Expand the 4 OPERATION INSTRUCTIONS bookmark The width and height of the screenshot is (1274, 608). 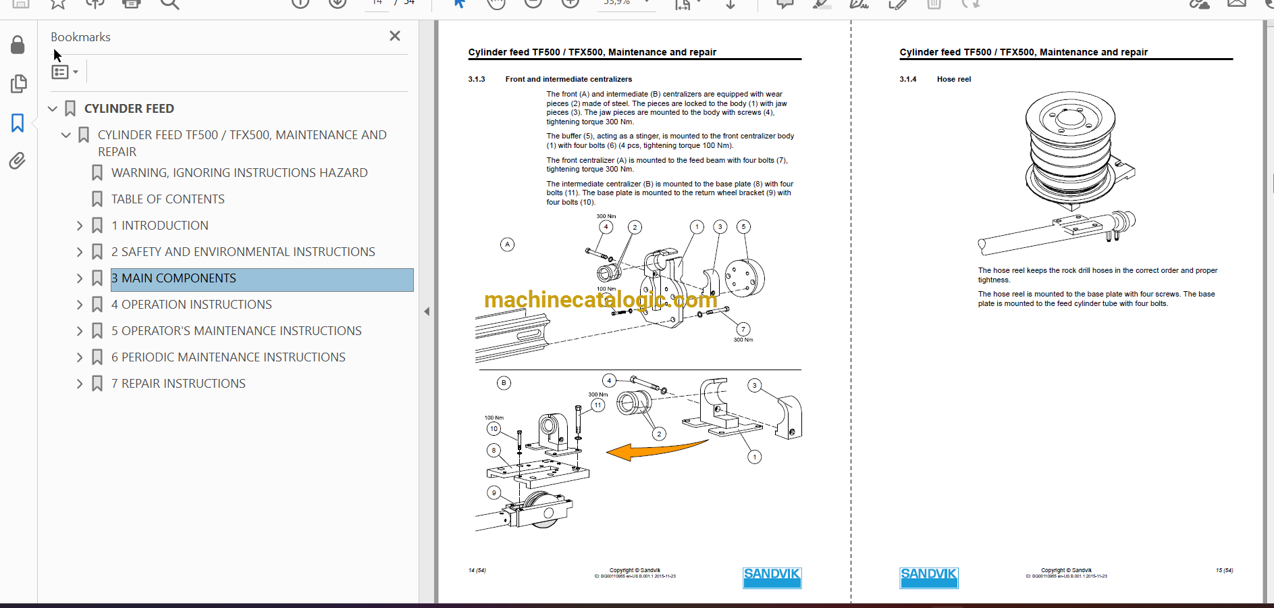[x=80, y=305]
